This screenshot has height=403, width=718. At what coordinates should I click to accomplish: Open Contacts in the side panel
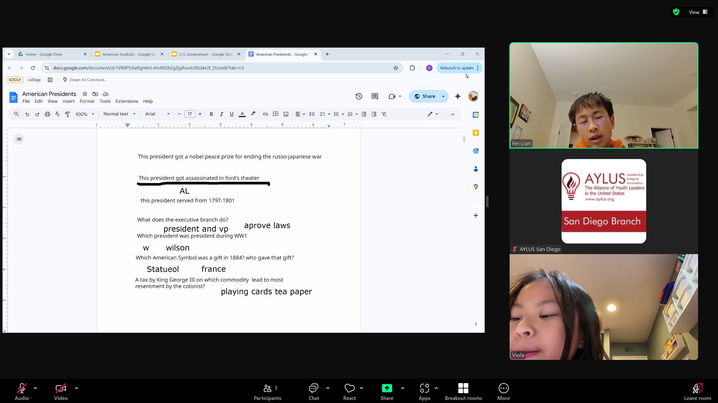(x=476, y=169)
